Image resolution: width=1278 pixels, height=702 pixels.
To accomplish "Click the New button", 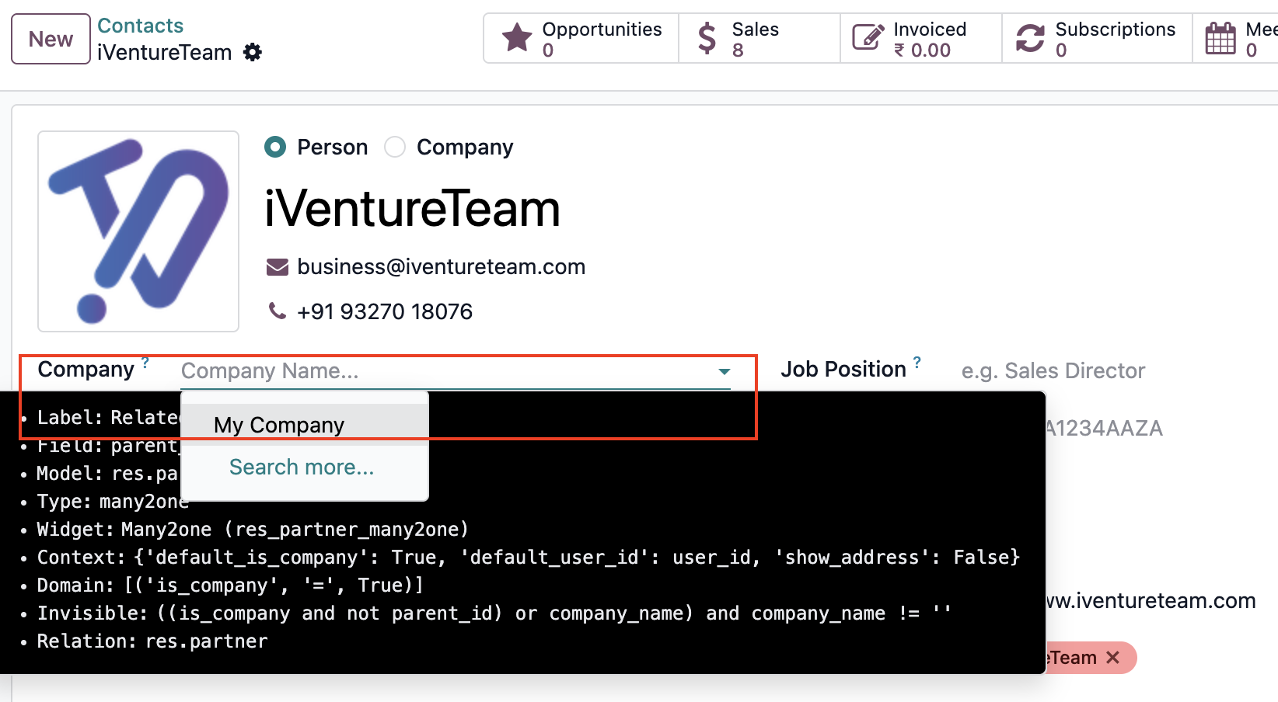I will point(51,39).
